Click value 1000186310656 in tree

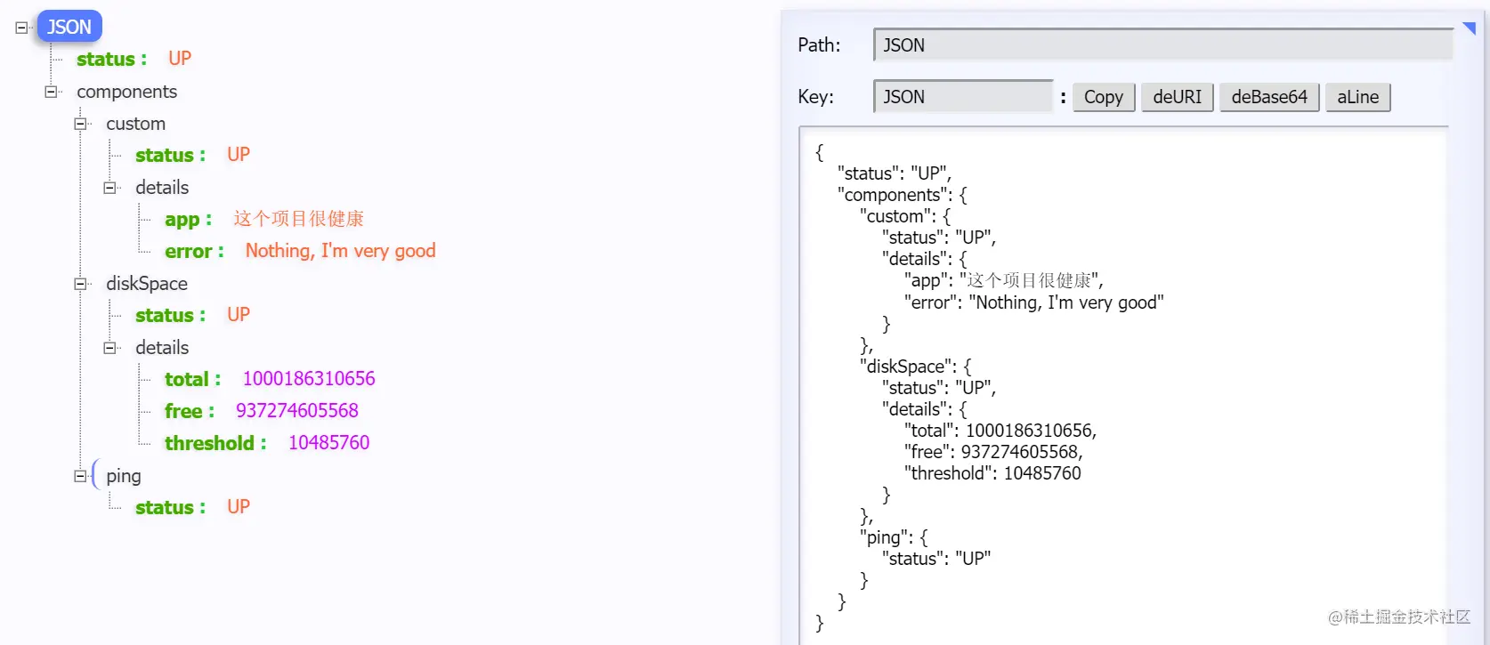(x=309, y=379)
